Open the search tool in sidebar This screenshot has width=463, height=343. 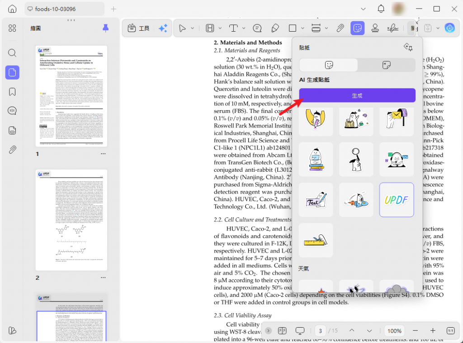click(x=12, y=53)
